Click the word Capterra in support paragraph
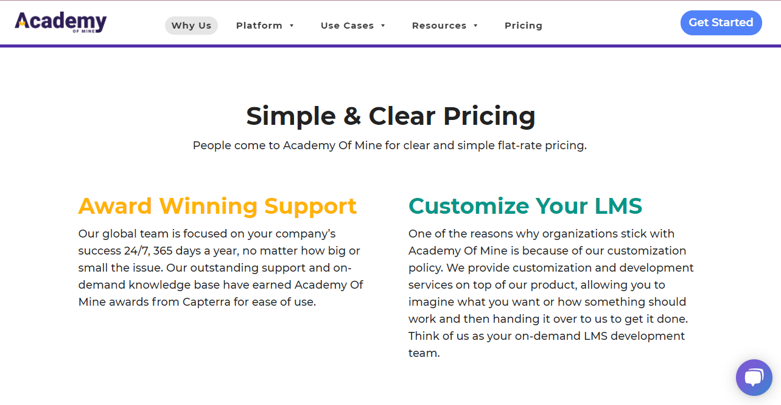Viewport: 781px width, 405px height. tap(207, 302)
